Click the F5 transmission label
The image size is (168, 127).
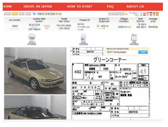98,26
